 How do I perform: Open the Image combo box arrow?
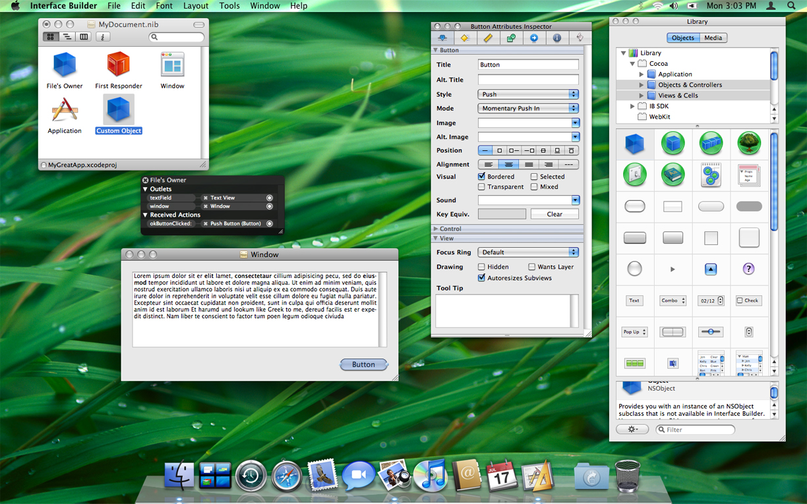point(575,123)
